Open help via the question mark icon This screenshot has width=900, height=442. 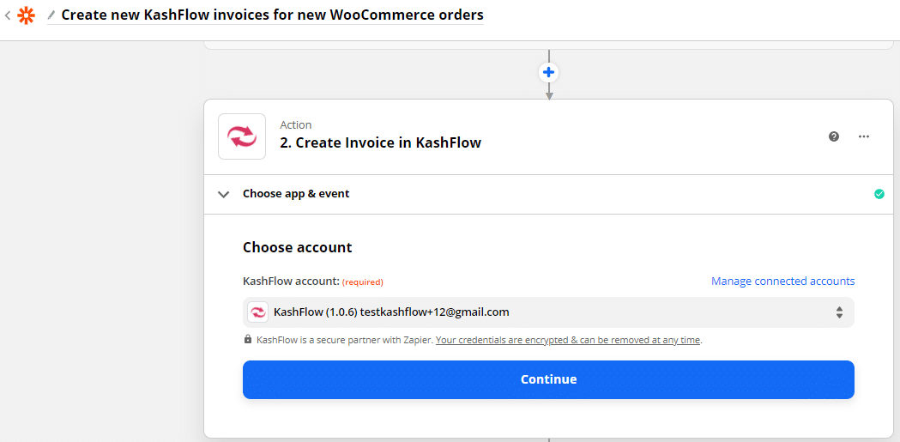coord(834,136)
